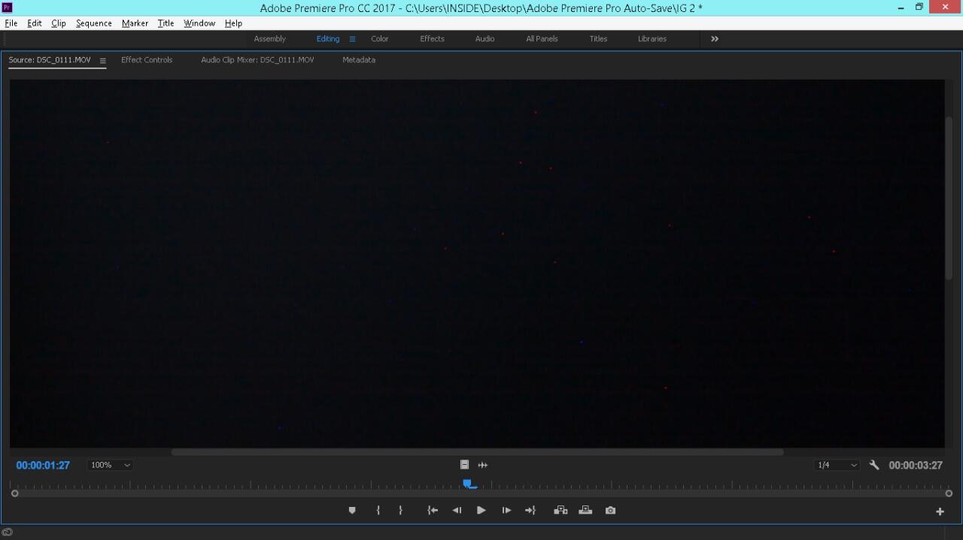Screen dimensions: 963x540
Task: Open the Source panel menu
Action: tap(102, 61)
